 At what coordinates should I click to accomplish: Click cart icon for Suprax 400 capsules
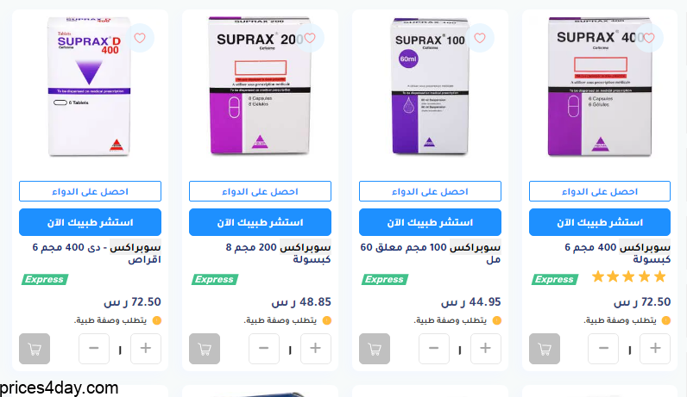tap(545, 349)
